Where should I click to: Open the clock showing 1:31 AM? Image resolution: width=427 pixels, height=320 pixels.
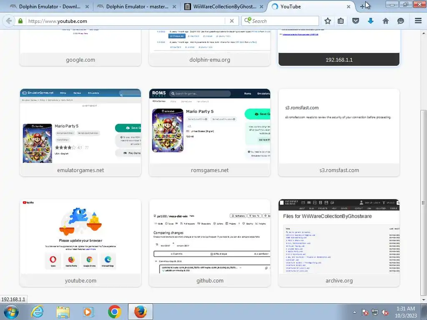(x=406, y=312)
